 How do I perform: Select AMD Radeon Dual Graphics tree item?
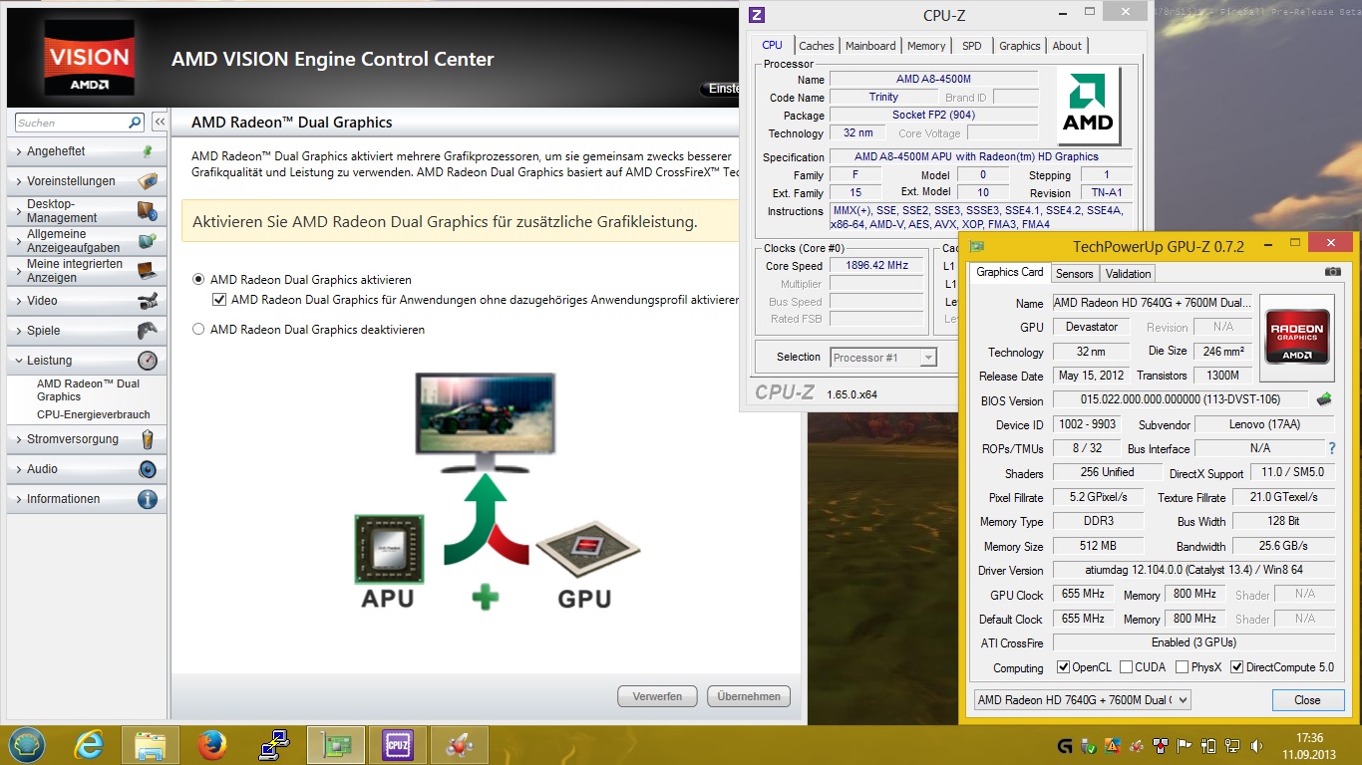pos(88,389)
